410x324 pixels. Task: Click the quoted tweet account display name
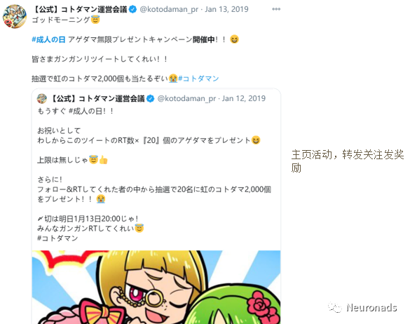(x=97, y=99)
